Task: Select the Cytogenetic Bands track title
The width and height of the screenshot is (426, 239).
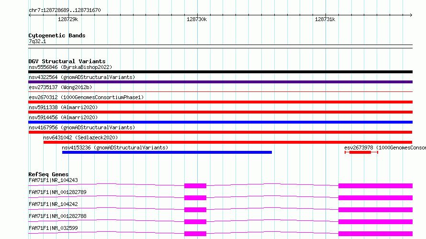Action: (x=57, y=35)
